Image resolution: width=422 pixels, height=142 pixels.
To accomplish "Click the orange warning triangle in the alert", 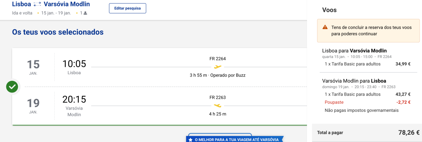I will (x=325, y=27).
